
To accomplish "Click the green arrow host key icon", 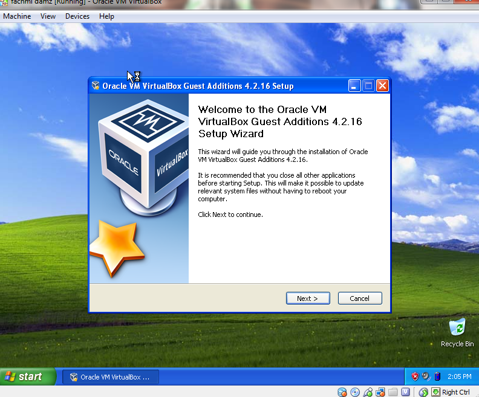I will click(435, 392).
